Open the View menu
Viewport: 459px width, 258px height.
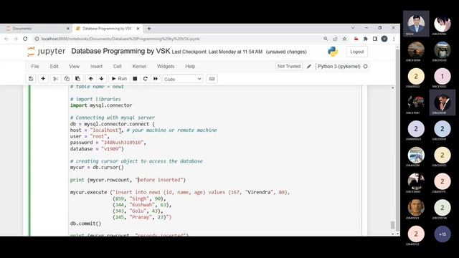pos(75,67)
